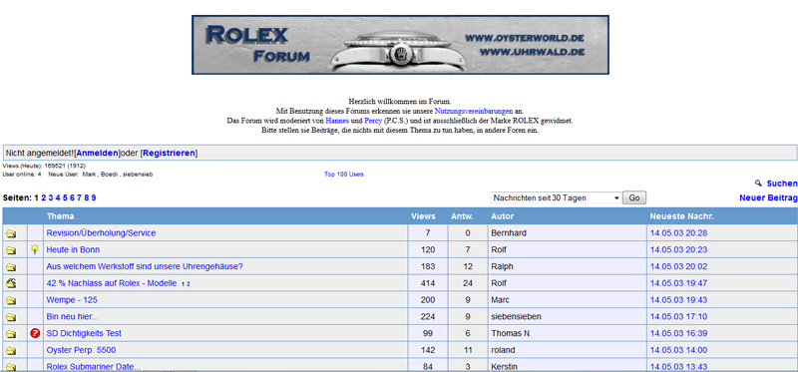
Task: Open latest post 14.05.03 19:47
Action: pos(679,283)
